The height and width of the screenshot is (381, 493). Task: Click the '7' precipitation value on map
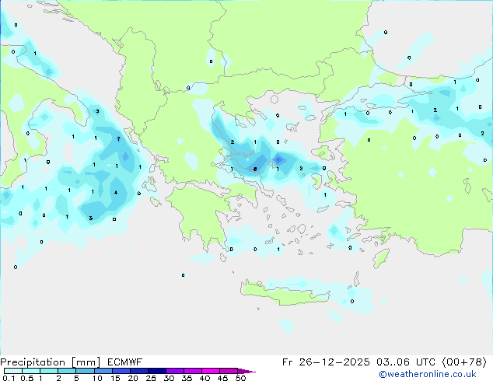118,138
